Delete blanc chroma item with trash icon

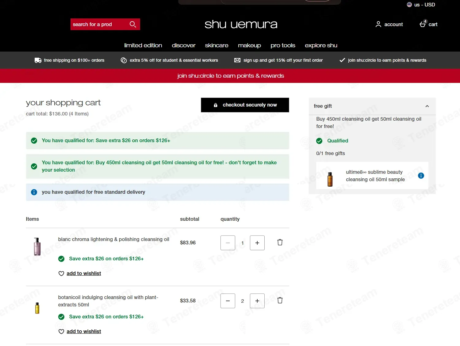pyautogui.click(x=280, y=242)
